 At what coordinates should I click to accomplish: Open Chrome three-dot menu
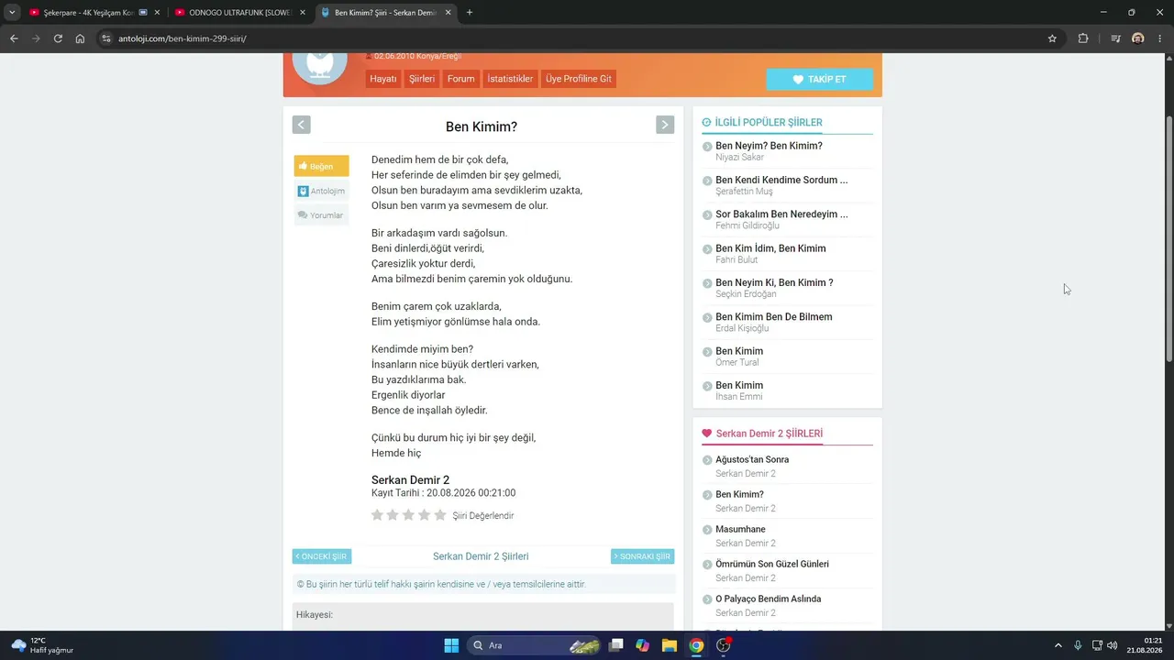[1159, 38]
